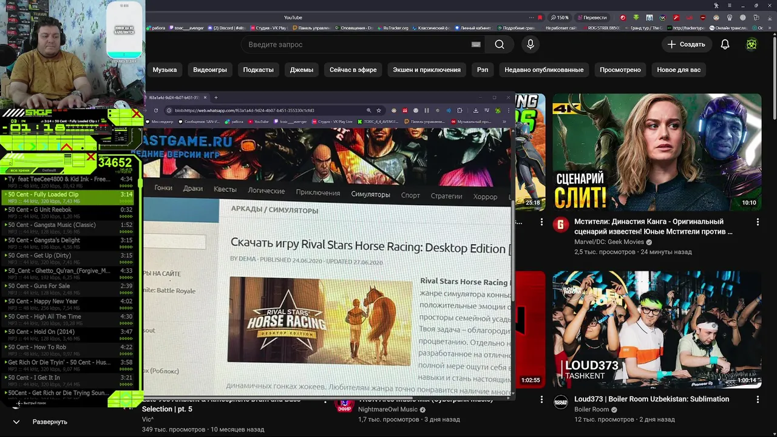Open the Marvel/DC: Geek Movies channel avatar
Viewport: 777px width, 437px height.
click(560, 225)
